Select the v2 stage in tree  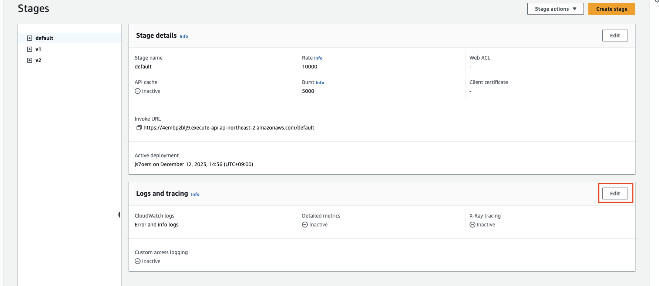[38, 60]
